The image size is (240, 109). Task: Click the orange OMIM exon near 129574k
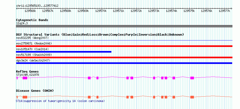[174, 97]
